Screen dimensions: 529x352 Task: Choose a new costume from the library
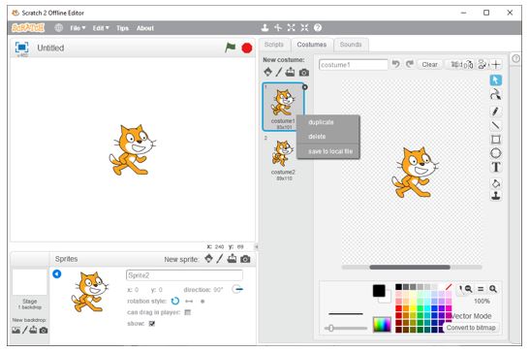coord(267,72)
